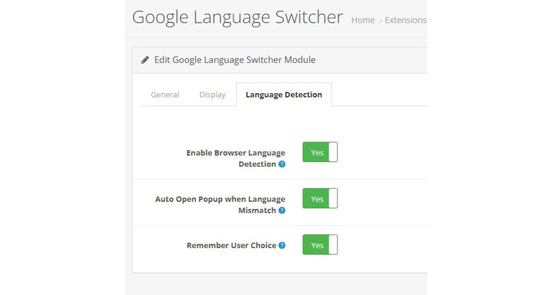Click the breadcrumb chevron between Home and Extensions
The width and height of the screenshot is (552, 295).
[x=380, y=21]
